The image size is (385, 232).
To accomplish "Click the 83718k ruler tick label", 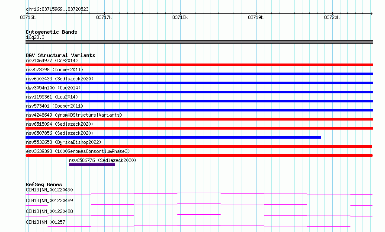I will coord(180,17).
